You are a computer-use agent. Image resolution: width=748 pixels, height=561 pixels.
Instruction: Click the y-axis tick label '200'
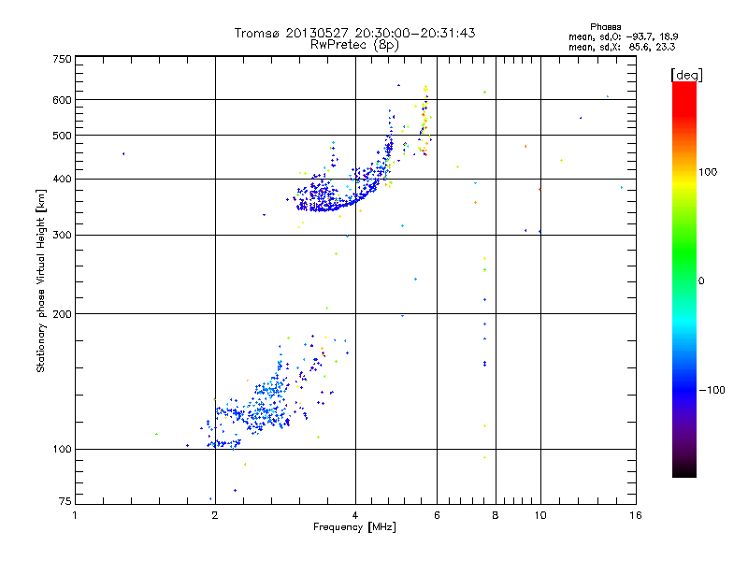62,314
